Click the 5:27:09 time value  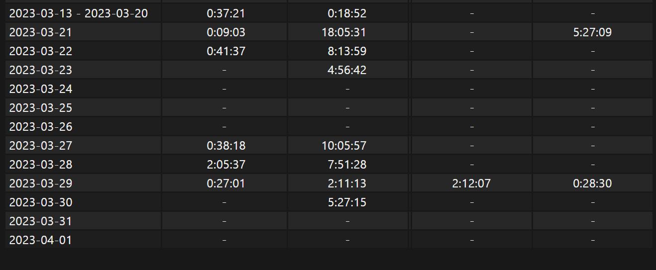(592, 32)
